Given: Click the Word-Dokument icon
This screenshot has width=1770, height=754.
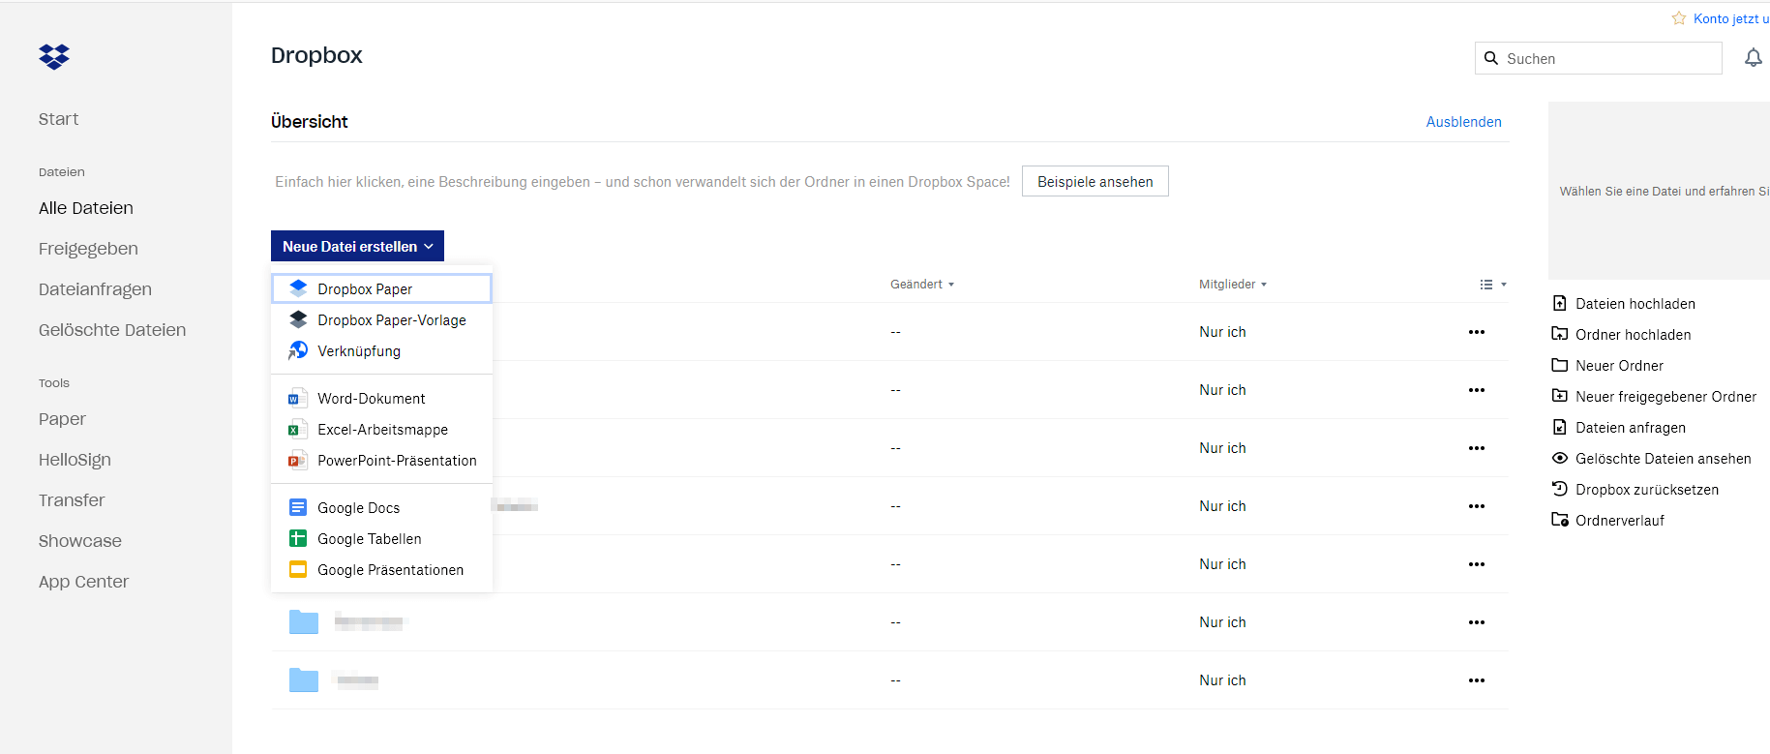Looking at the screenshot, I should pos(297,398).
